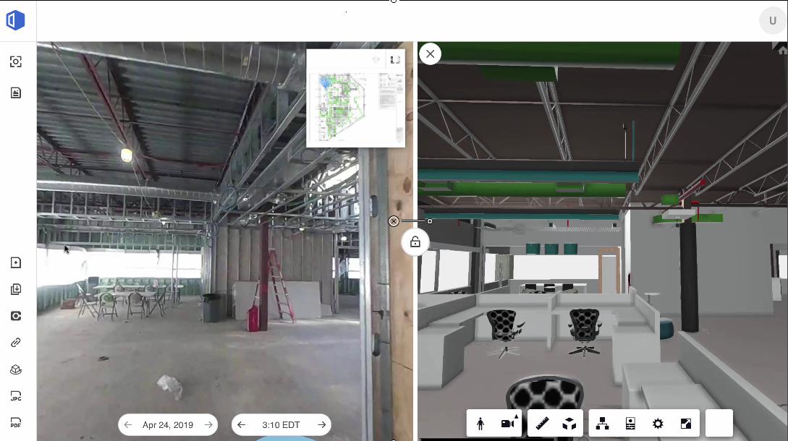Expand the floor plan minimap

pyautogui.click(x=395, y=60)
